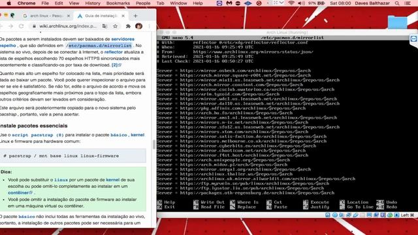Viewport: 418px width, 235px height.
Task: Open the '/etc/pacman.d/mirrorlist' link
Action: click(x=99, y=46)
